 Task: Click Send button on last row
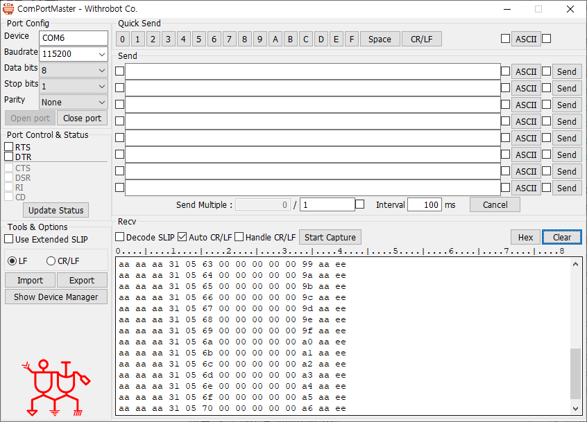coord(567,188)
